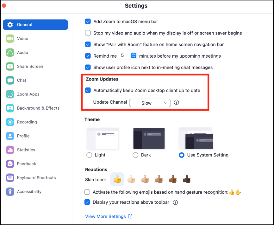This screenshot has height=225, width=274.
Task: Click the Zoom Apps sidebar icon
Action: [x=10, y=94]
